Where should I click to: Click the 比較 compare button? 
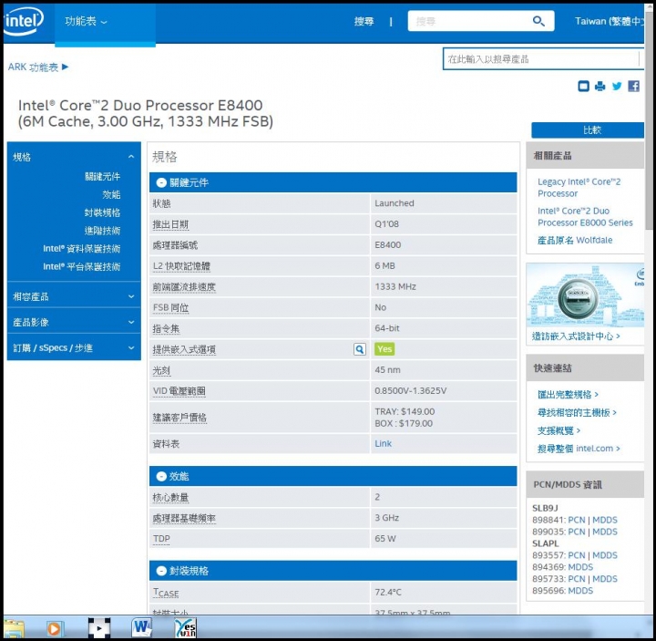click(588, 130)
